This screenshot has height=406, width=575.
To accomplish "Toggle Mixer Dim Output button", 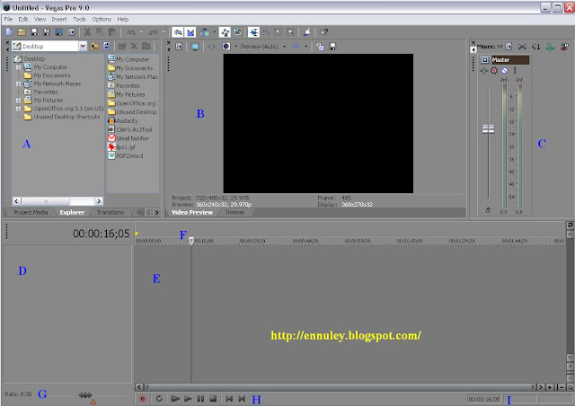I will click(536, 47).
